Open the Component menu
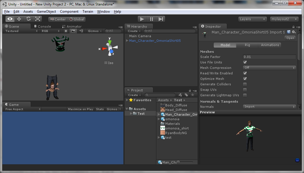Viewport: 304px width, 173px height. tap(69, 12)
